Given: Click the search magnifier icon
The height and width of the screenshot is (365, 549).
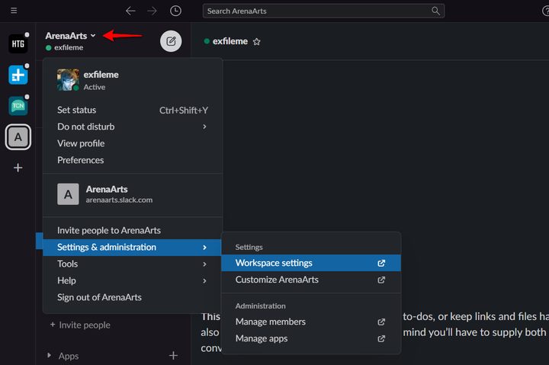Looking at the screenshot, I should pos(435,11).
